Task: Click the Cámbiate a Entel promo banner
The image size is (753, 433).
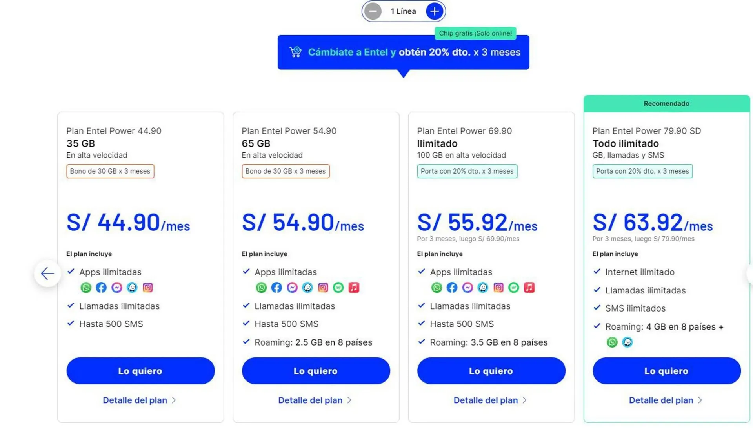Action: click(403, 52)
